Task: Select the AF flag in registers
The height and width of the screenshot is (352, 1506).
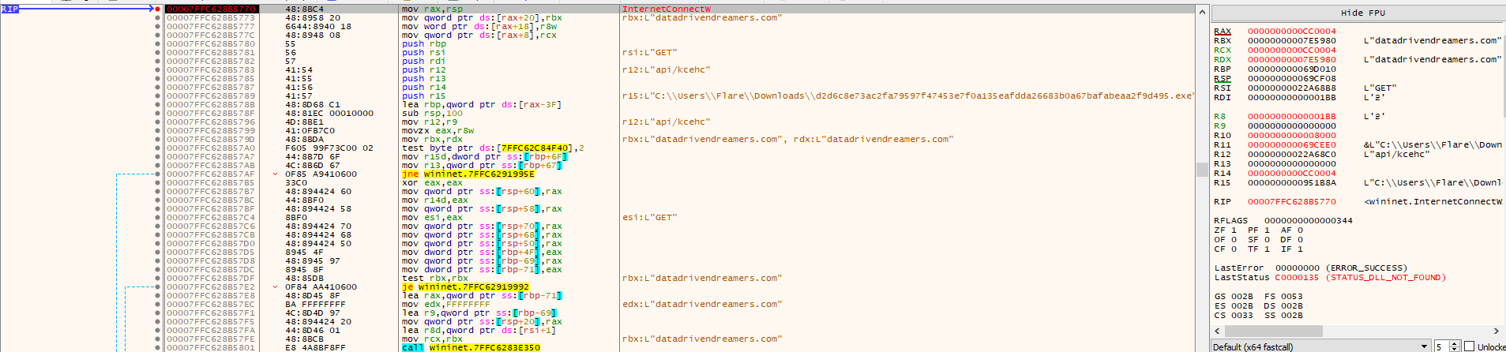Action: (x=1292, y=230)
